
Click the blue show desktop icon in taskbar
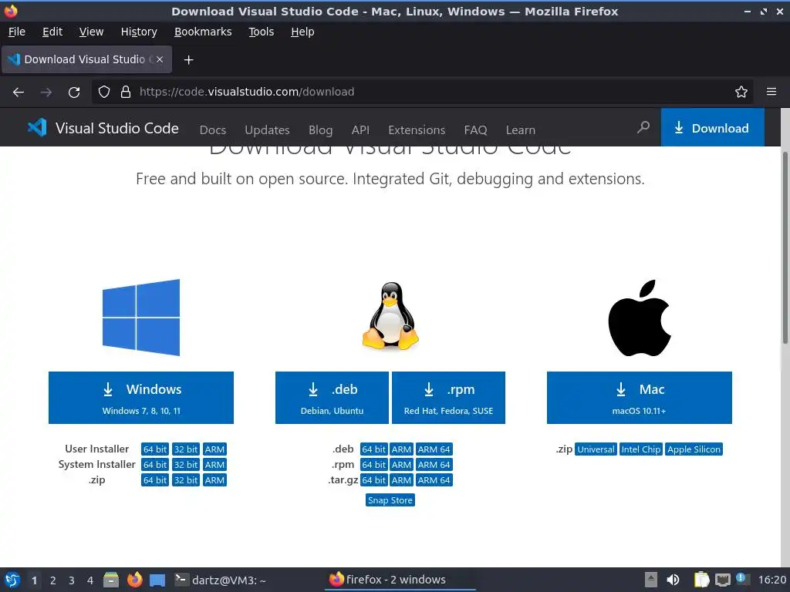point(157,580)
